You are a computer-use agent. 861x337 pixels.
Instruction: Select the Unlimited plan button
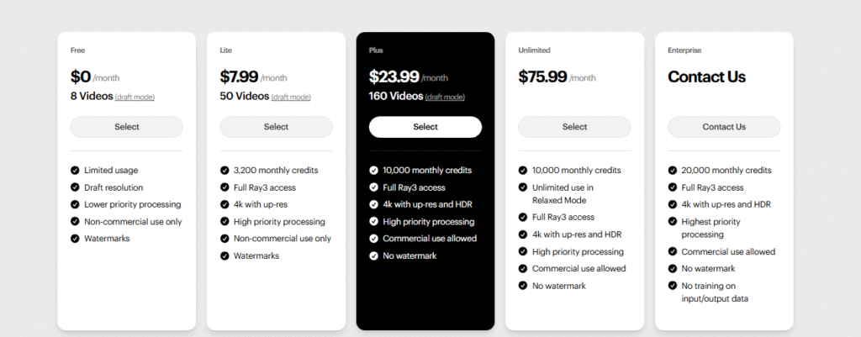click(574, 127)
